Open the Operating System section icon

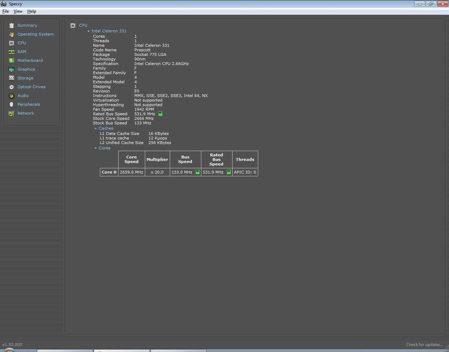tap(12, 34)
